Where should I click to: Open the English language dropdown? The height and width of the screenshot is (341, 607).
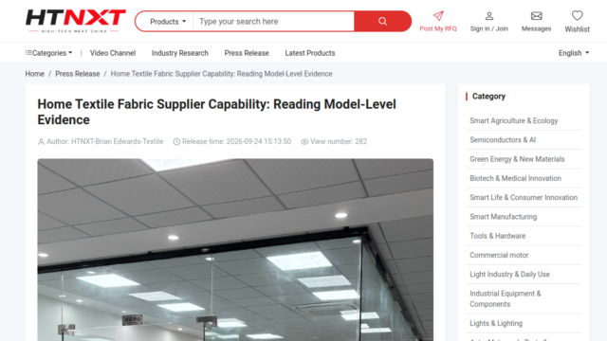pyautogui.click(x=574, y=53)
